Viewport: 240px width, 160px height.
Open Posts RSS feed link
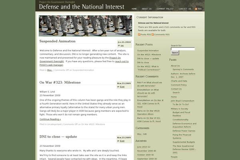coord(146,35)
